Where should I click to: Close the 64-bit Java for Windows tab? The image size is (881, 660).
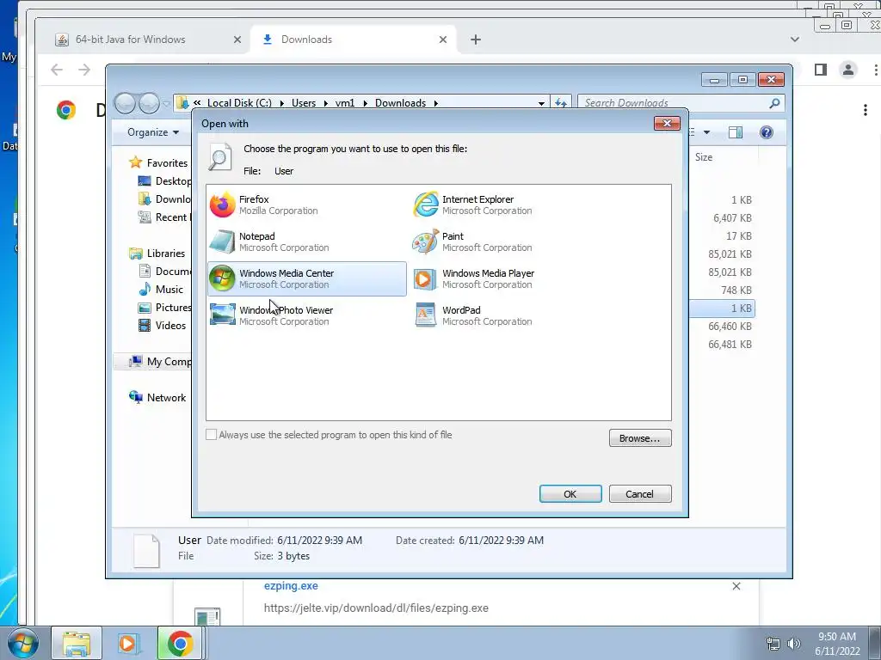(237, 40)
